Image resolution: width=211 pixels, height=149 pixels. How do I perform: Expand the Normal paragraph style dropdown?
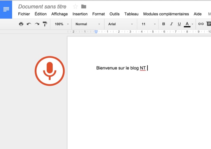click(87, 24)
